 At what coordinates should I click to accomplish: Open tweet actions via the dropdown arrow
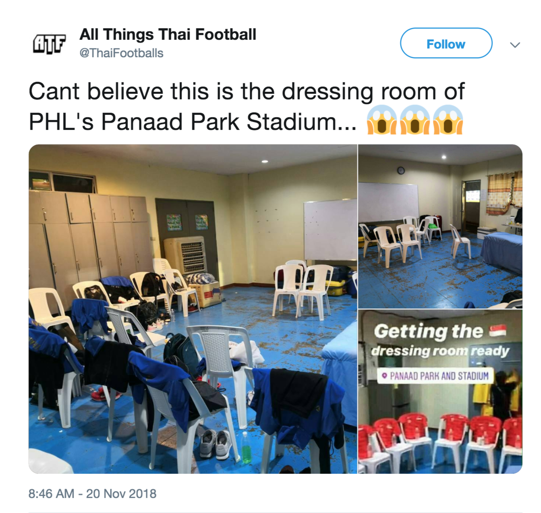click(x=515, y=44)
